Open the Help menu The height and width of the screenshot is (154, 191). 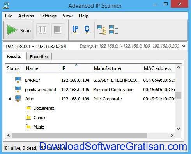pyautogui.click(x=83, y=16)
